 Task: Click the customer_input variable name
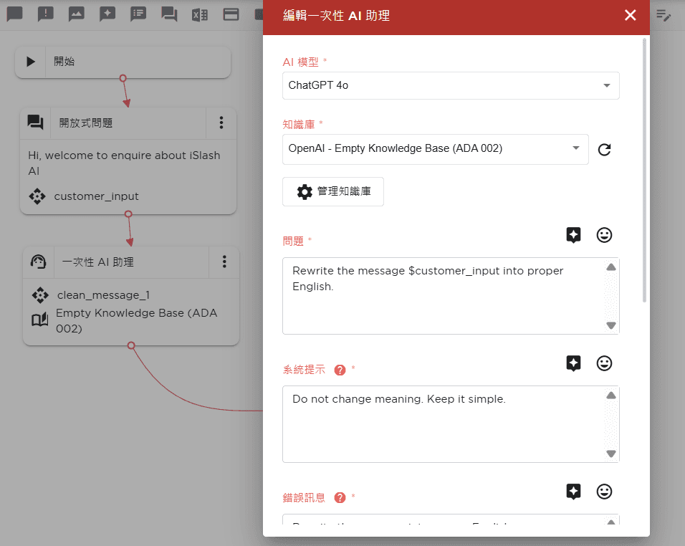pyautogui.click(x=96, y=196)
